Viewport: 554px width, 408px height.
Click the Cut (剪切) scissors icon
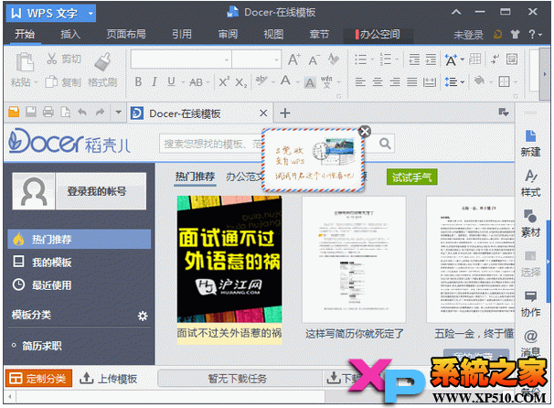point(52,59)
